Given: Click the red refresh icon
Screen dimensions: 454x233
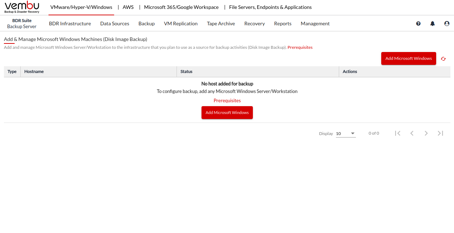Looking at the screenshot, I should (x=443, y=59).
